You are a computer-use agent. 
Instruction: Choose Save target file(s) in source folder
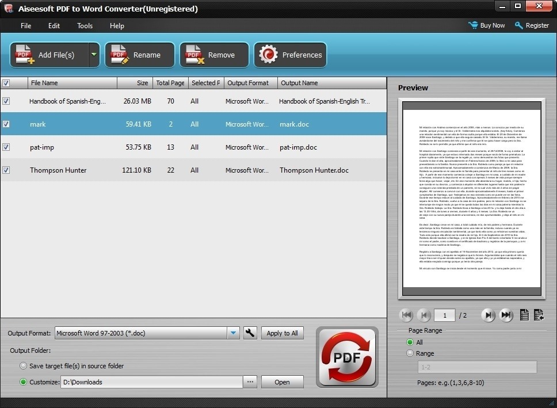24,366
